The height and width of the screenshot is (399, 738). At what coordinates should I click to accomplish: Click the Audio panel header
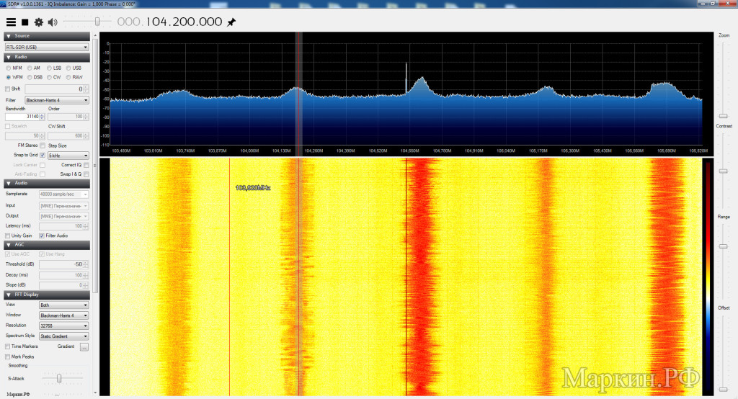tap(46, 183)
